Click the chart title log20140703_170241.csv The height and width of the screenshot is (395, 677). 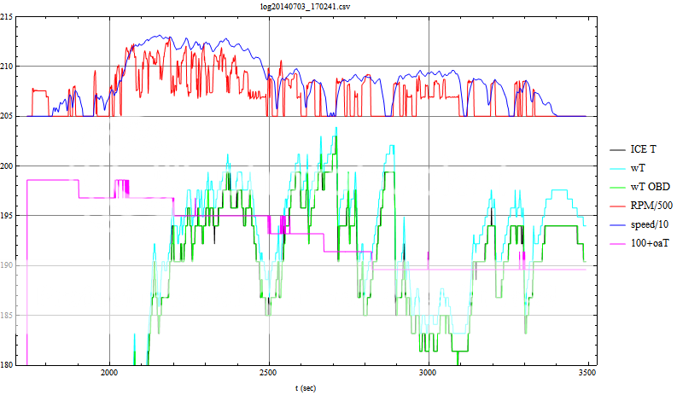tap(306, 7)
